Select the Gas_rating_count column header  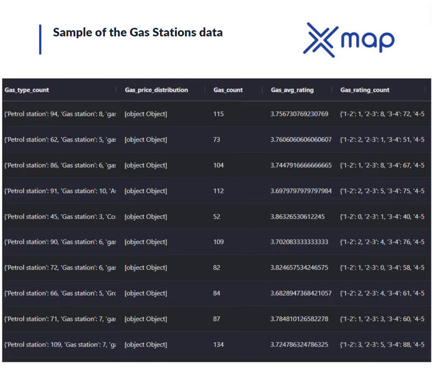click(x=365, y=90)
